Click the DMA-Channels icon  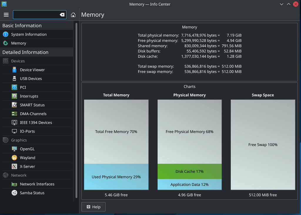[x=14, y=114]
